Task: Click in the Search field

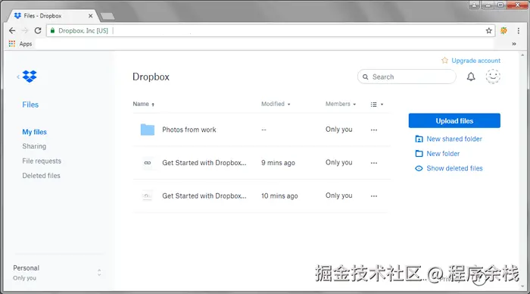Action: (x=407, y=77)
